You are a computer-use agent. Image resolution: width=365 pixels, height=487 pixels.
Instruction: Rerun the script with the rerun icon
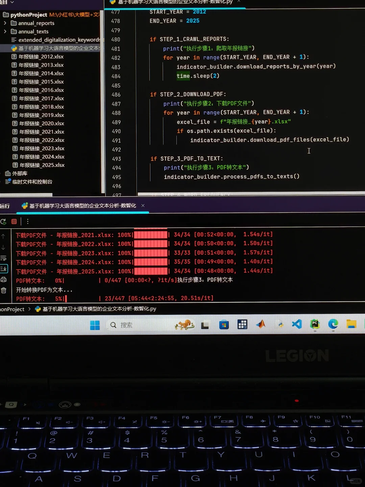point(3,222)
